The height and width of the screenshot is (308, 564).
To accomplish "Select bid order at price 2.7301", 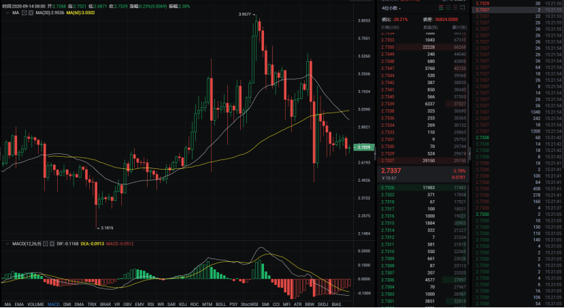I will tap(423, 301).
